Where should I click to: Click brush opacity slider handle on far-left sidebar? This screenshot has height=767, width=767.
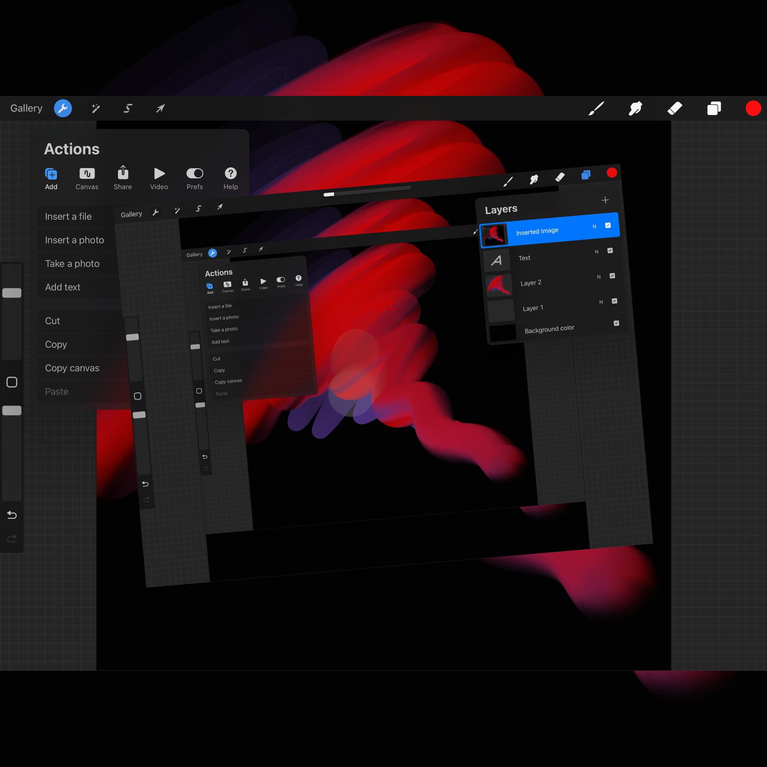pos(12,410)
